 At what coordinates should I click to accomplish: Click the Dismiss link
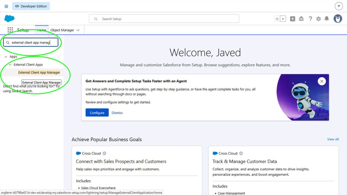click(117, 113)
